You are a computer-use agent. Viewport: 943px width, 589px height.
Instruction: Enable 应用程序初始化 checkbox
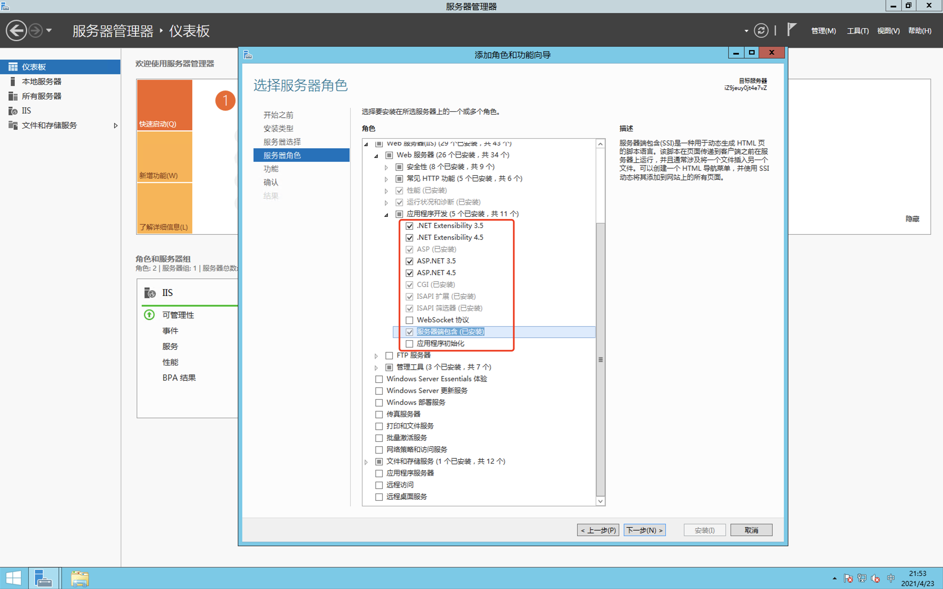tap(409, 344)
